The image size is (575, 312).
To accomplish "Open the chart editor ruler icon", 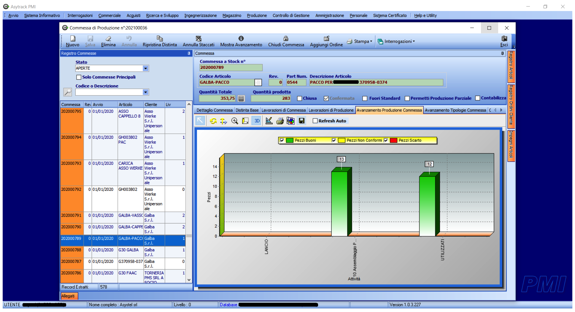I will point(269,121).
